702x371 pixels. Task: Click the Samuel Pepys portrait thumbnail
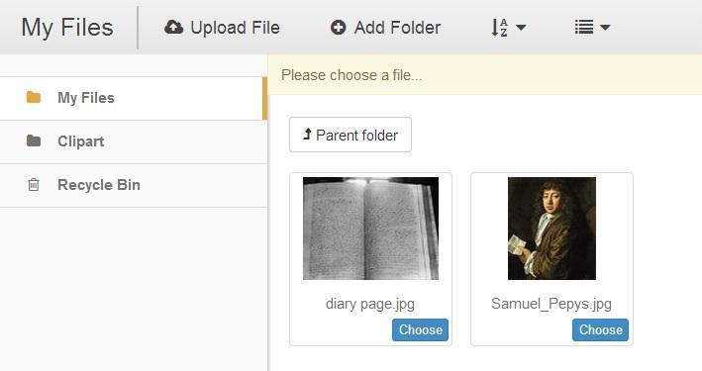pyautogui.click(x=552, y=229)
